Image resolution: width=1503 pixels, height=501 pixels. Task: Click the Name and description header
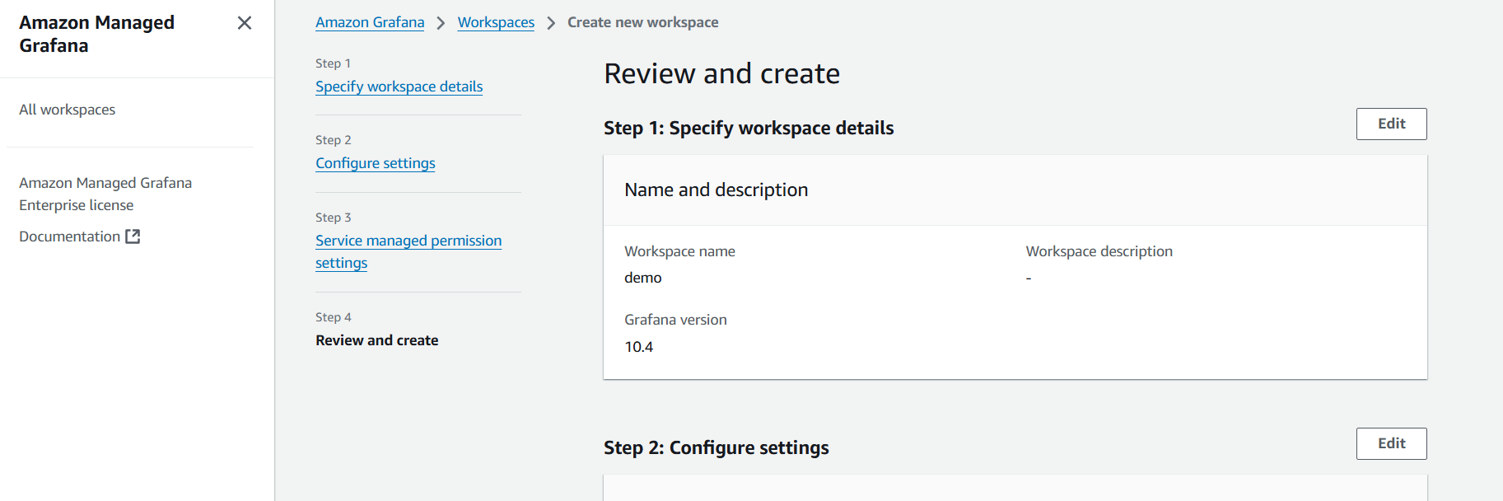[x=716, y=190]
